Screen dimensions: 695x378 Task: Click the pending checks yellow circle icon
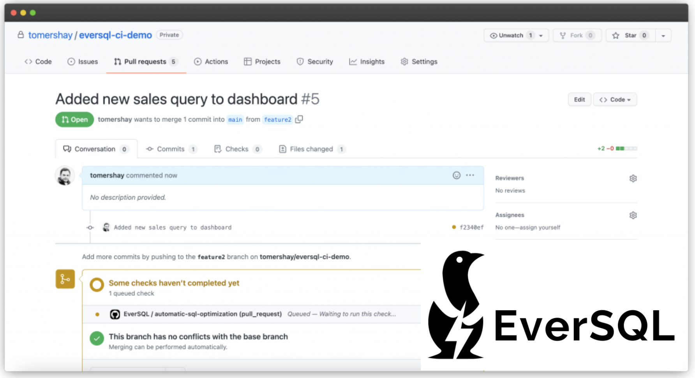(97, 285)
